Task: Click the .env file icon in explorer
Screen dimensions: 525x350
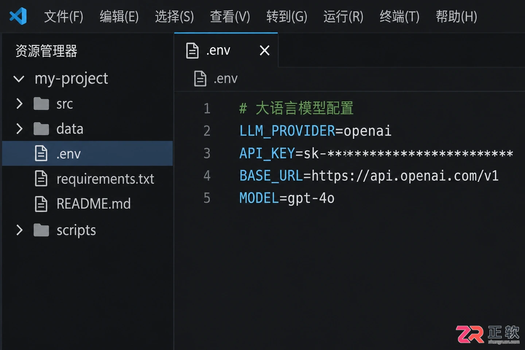Action: pyautogui.click(x=41, y=153)
